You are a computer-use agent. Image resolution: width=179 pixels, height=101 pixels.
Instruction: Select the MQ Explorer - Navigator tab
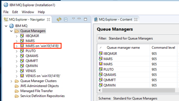[x=27, y=19]
